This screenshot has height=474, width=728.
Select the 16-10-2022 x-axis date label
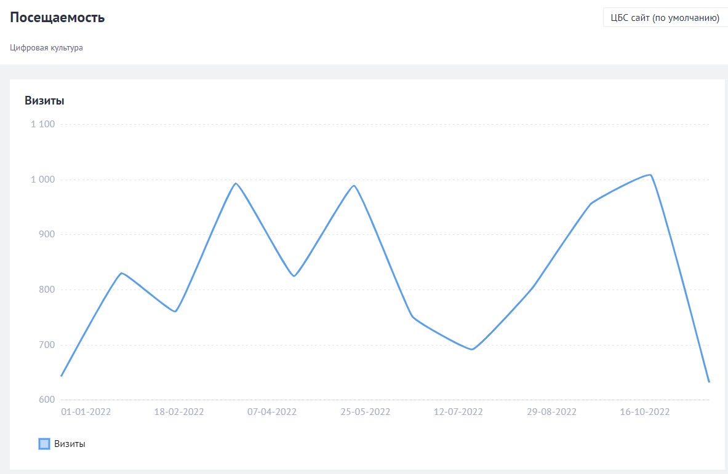pyautogui.click(x=645, y=412)
